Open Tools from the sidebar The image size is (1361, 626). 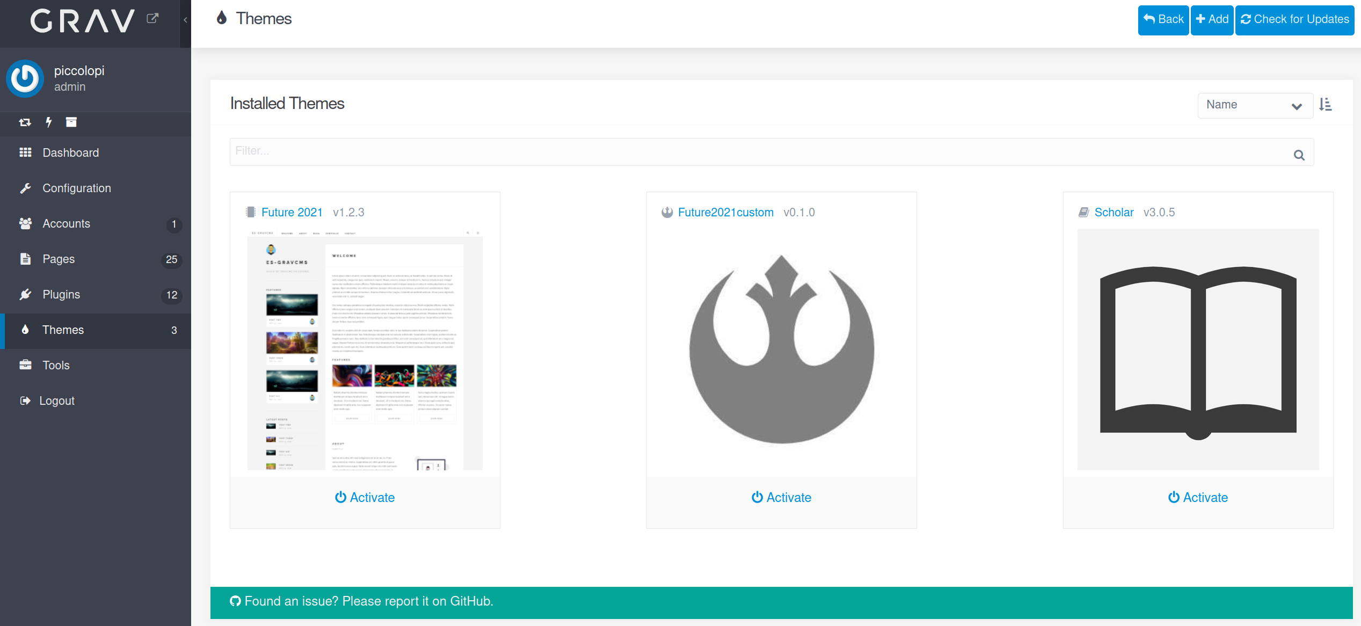[x=96, y=366]
